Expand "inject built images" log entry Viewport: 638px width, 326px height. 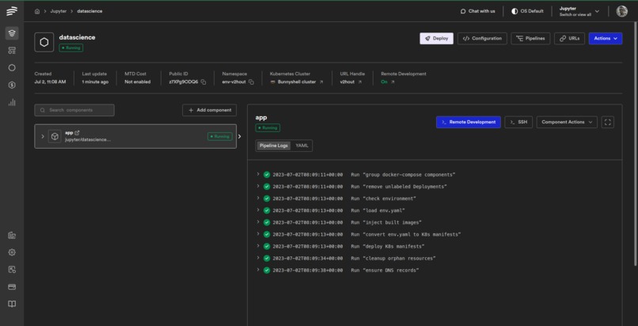coord(258,222)
